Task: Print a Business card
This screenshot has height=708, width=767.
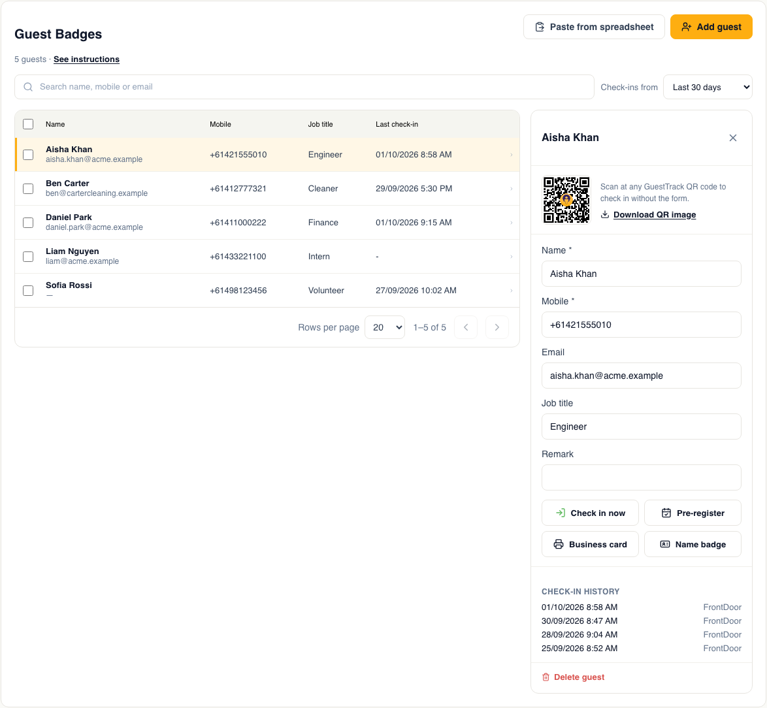Action: click(x=590, y=544)
